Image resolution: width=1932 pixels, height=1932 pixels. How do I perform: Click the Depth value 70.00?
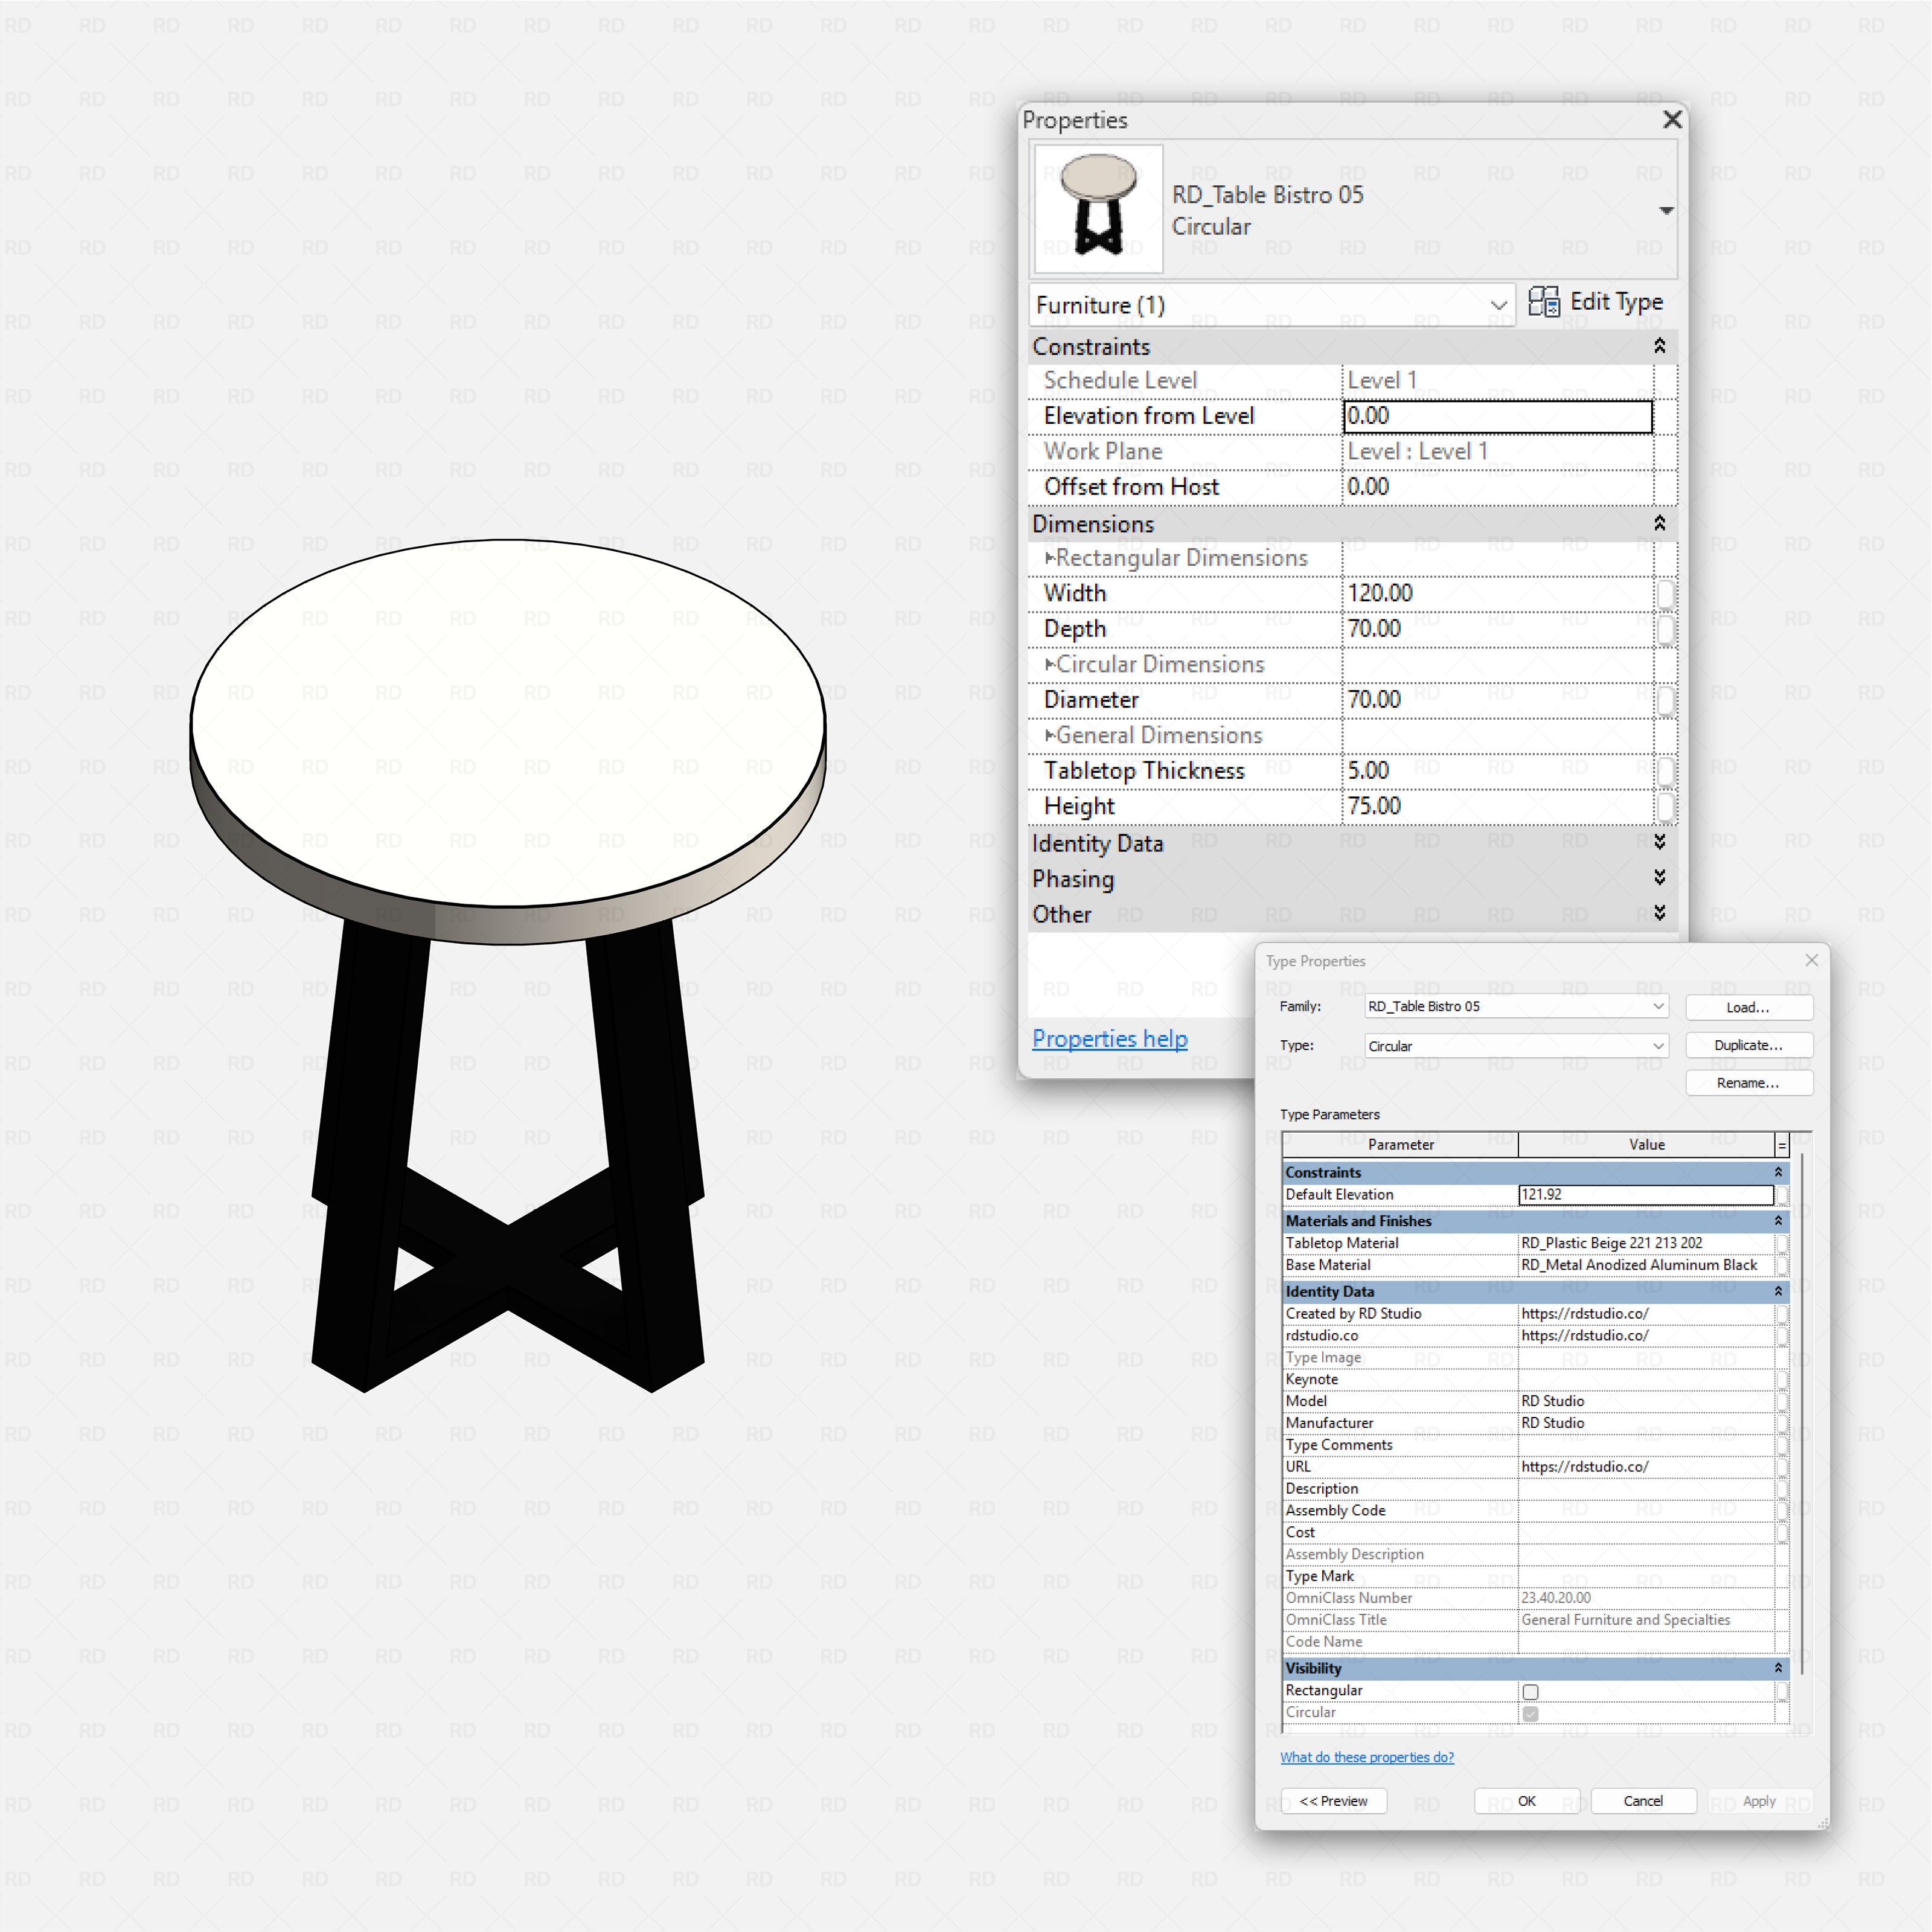click(x=1497, y=629)
